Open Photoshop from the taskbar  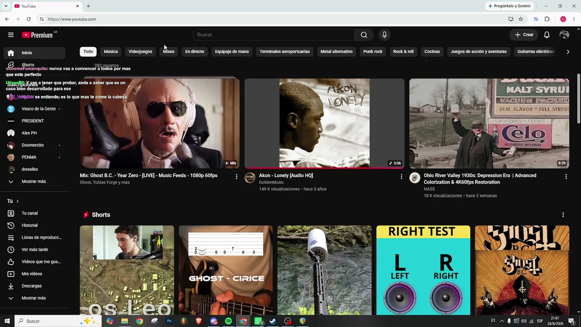pyautogui.click(x=169, y=321)
